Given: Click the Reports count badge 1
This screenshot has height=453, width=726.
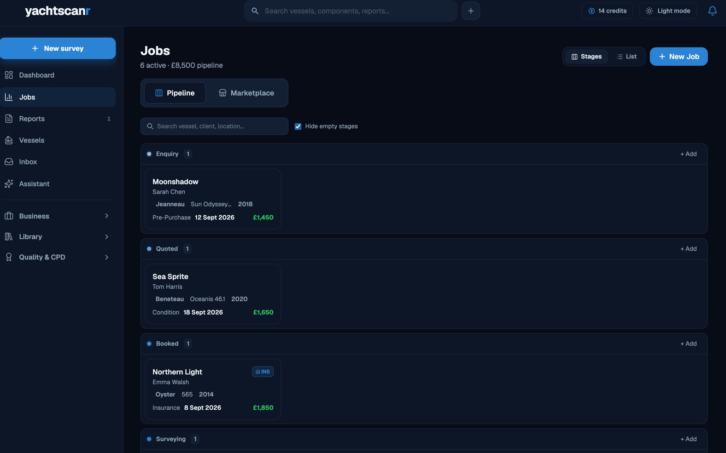Looking at the screenshot, I should (109, 119).
